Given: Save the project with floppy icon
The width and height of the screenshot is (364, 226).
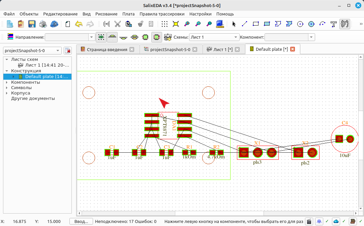Looking at the screenshot, I should [x=32, y=24].
